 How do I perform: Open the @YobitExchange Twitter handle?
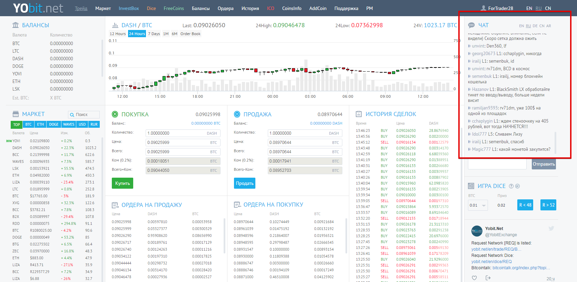click(x=501, y=235)
